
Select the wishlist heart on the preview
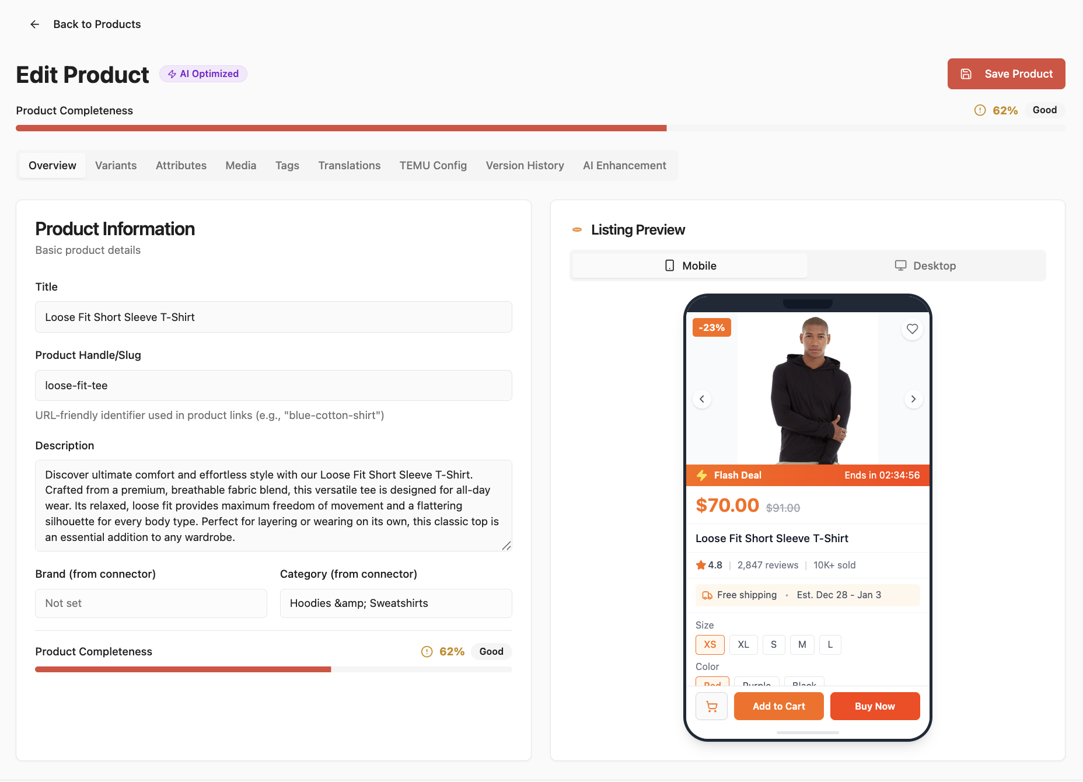(912, 329)
